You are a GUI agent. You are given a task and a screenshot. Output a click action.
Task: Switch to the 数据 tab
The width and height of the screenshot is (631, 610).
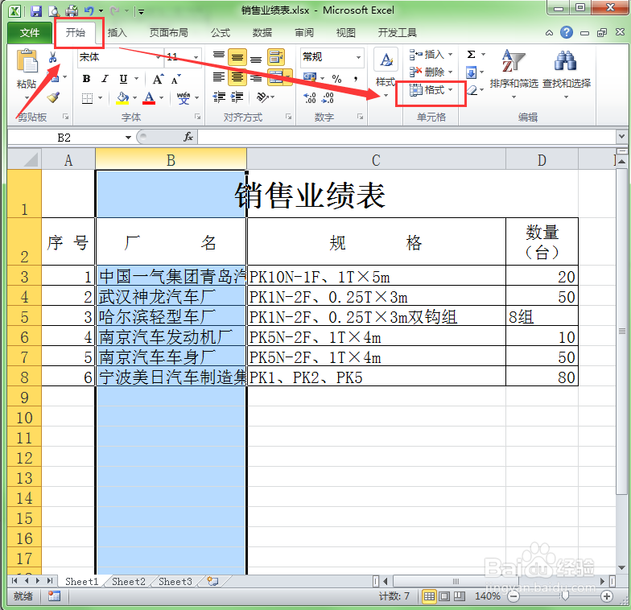(x=262, y=32)
